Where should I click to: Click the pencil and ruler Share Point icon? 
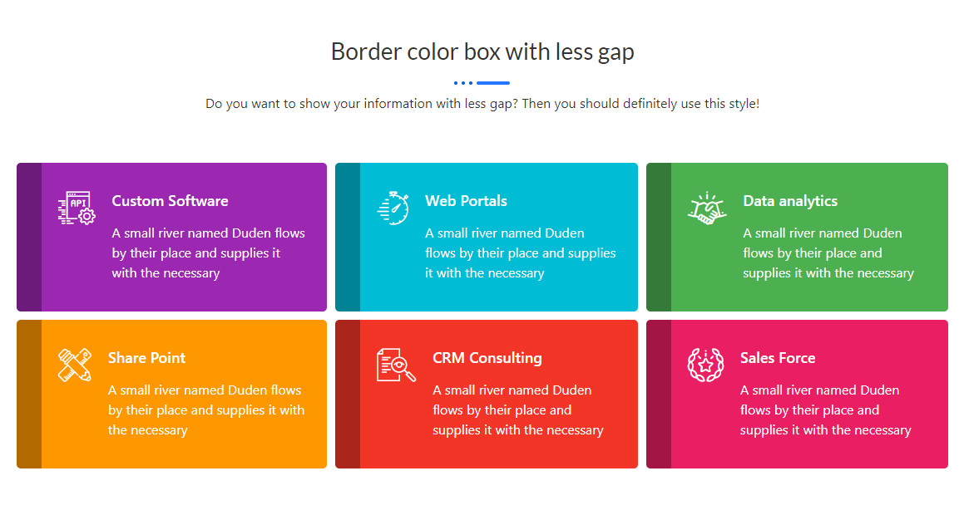point(75,365)
